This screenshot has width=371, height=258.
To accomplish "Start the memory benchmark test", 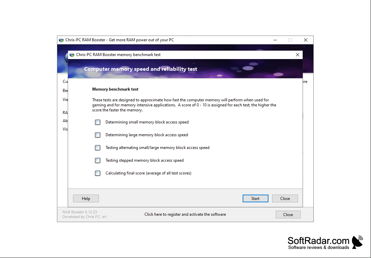I will tap(255, 199).
